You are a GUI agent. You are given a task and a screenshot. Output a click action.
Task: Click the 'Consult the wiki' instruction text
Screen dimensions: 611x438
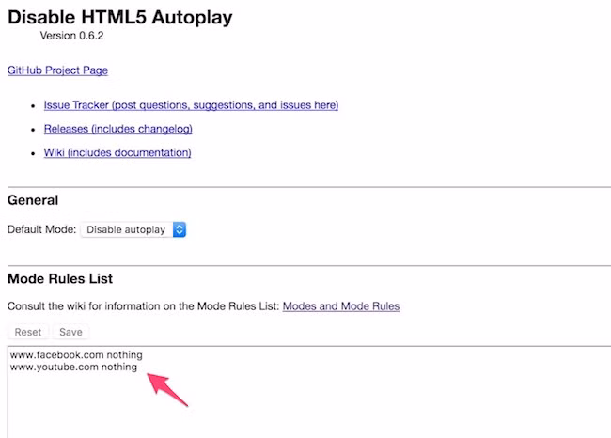(143, 306)
